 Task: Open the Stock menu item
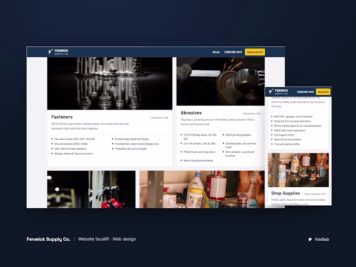pyautogui.click(x=216, y=52)
